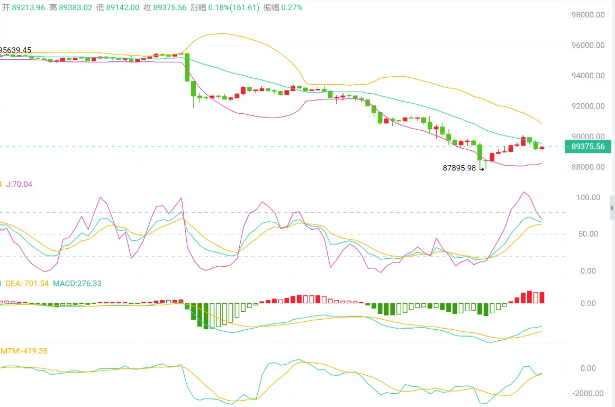The height and width of the screenshot is (407, 615).
Task: Click the 振幅 0.27% amplitude value
Action: pos(283,7)
